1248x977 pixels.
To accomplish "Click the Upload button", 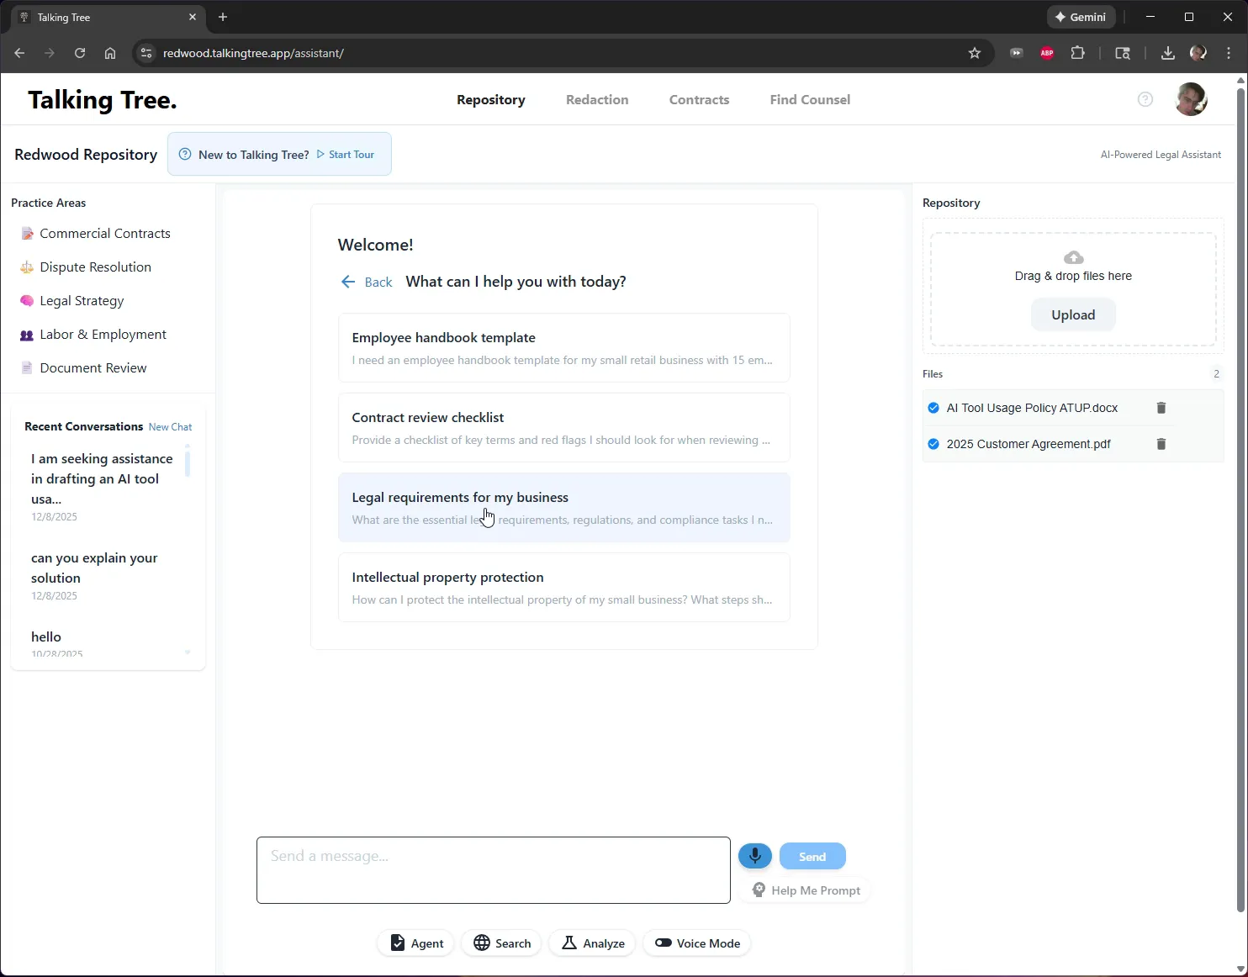I will 1073,315.
